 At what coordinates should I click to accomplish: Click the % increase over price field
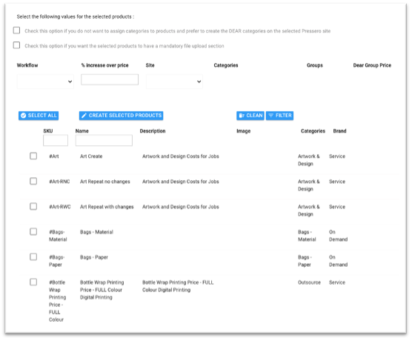click(x=110, y=79)
